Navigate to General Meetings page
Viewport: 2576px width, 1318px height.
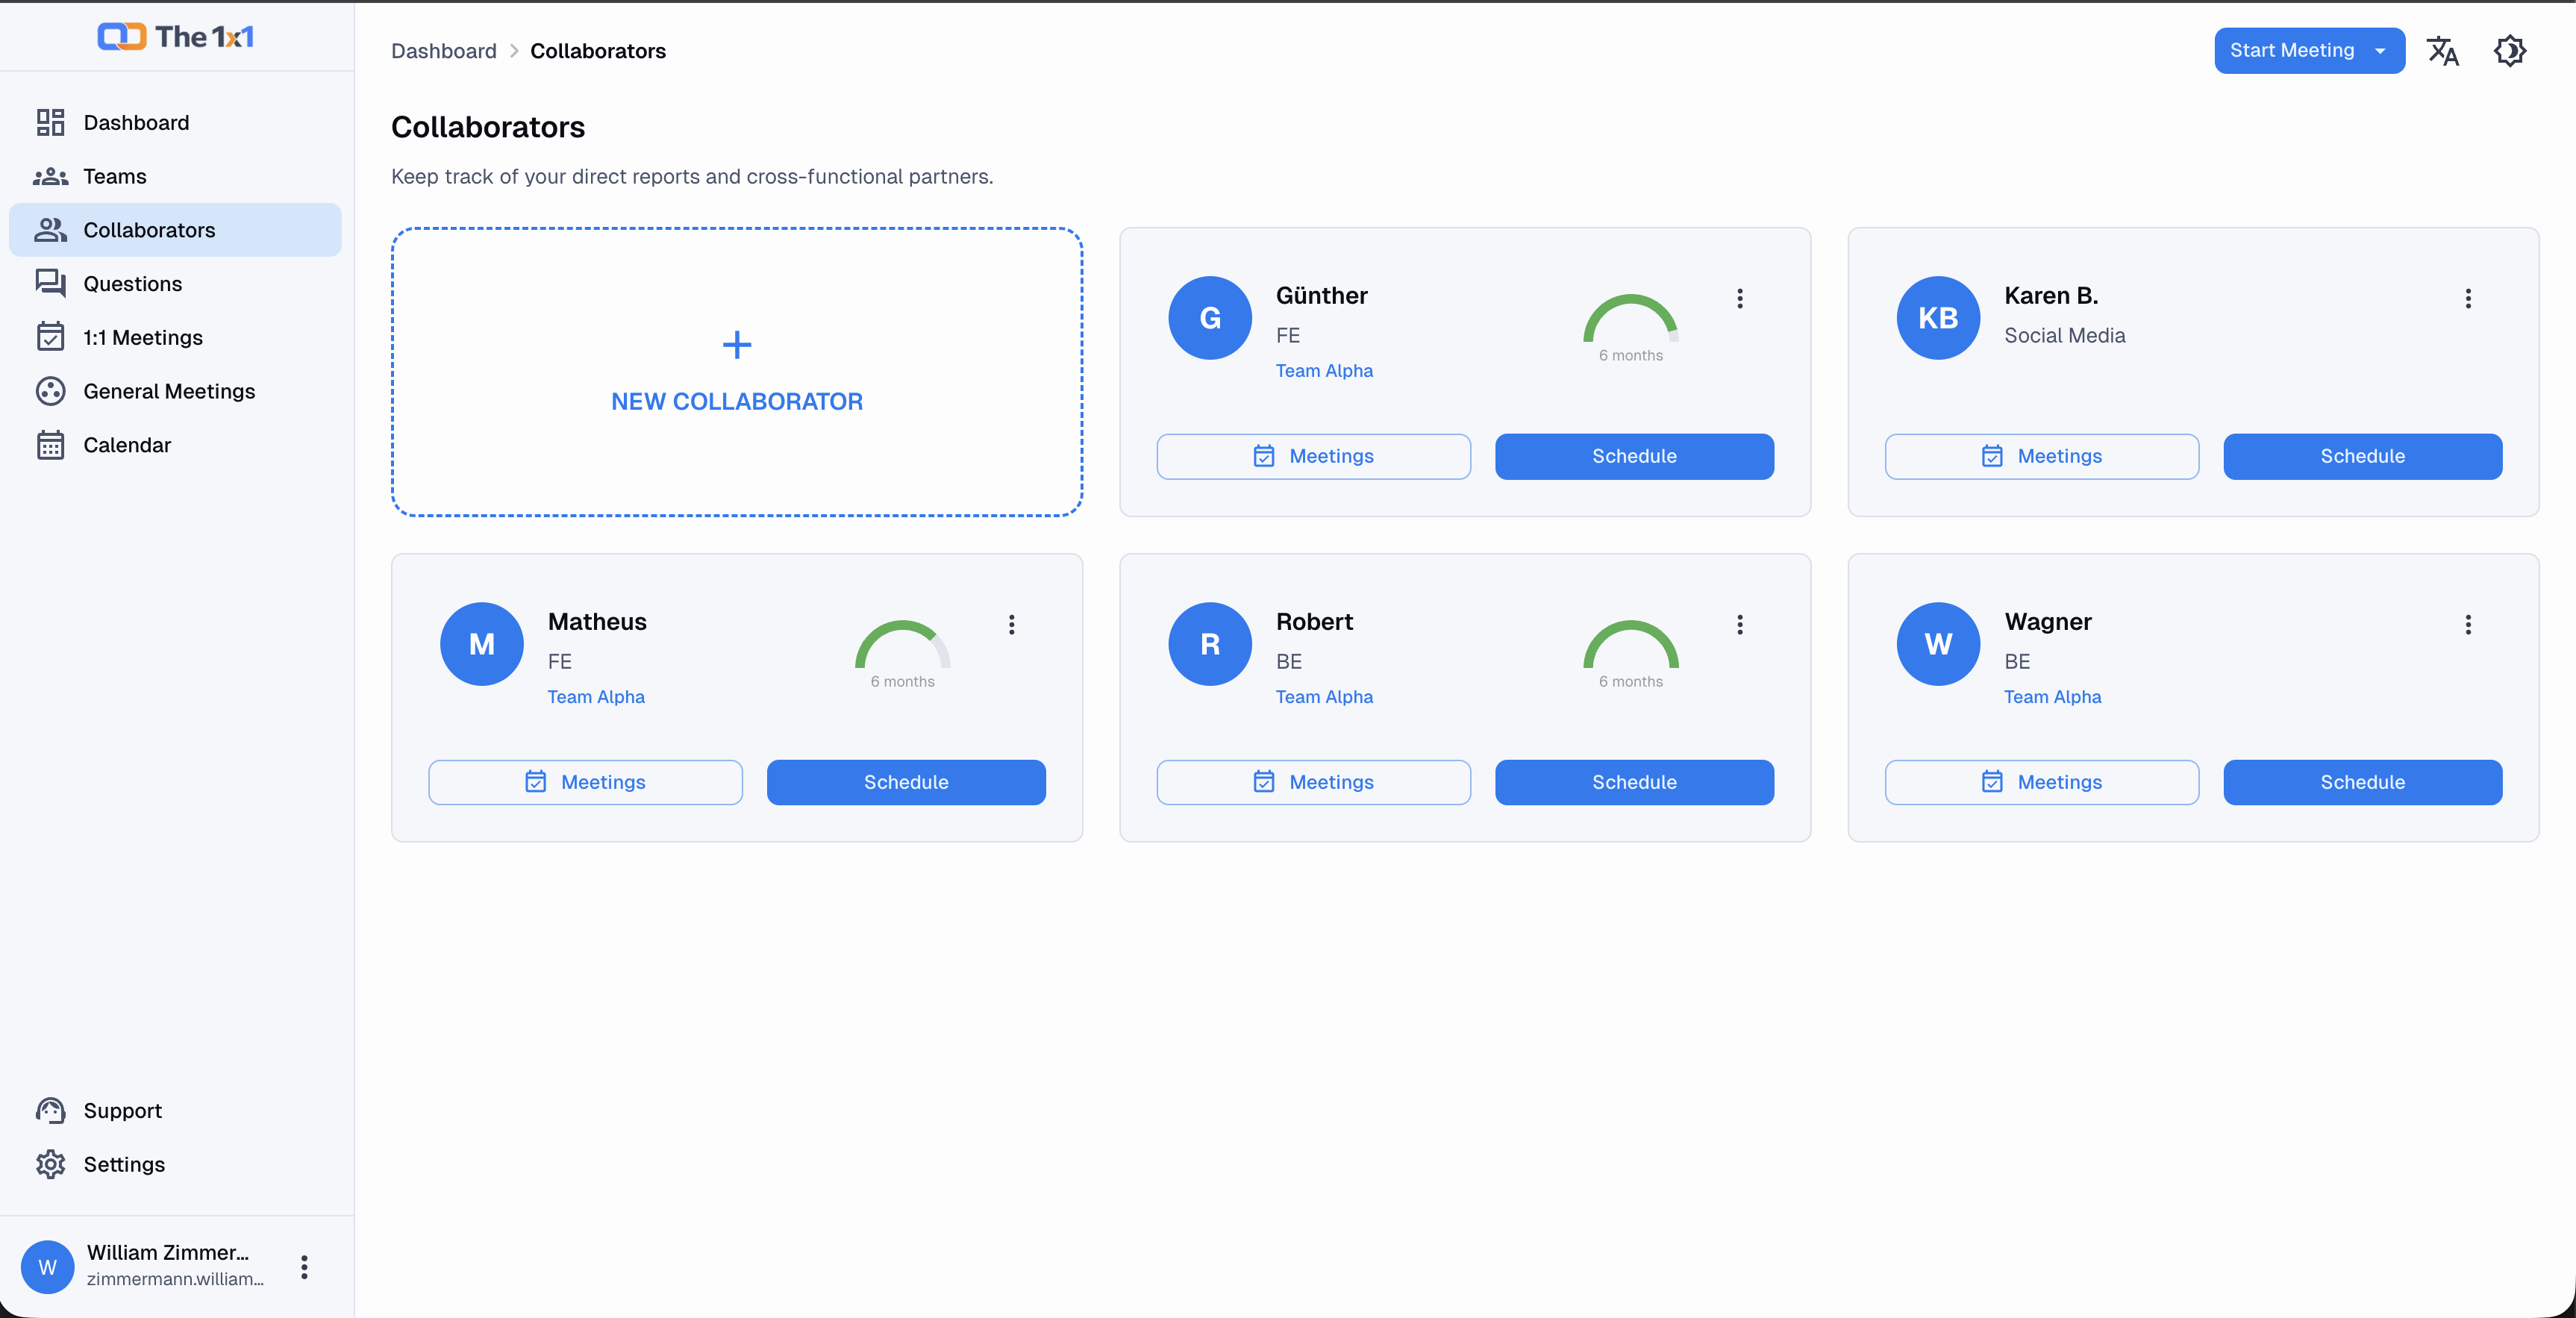coord(169,391)
